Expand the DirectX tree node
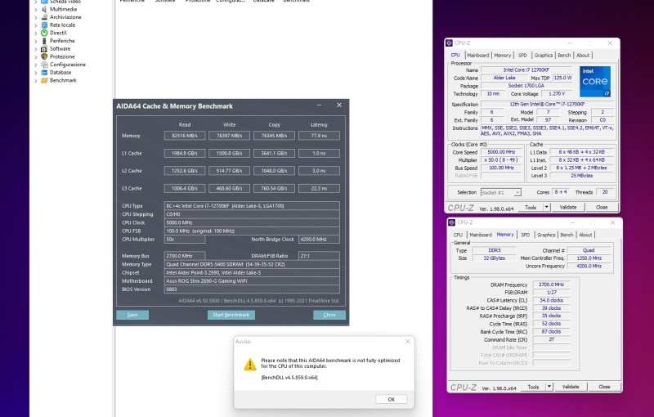Screen dimensions: 654x417 coord(35,33)
